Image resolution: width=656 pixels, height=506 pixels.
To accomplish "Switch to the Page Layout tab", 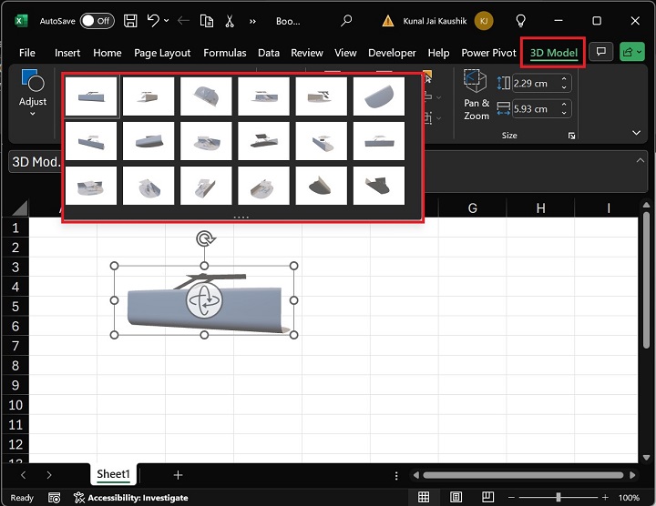I will coord(162,53).
